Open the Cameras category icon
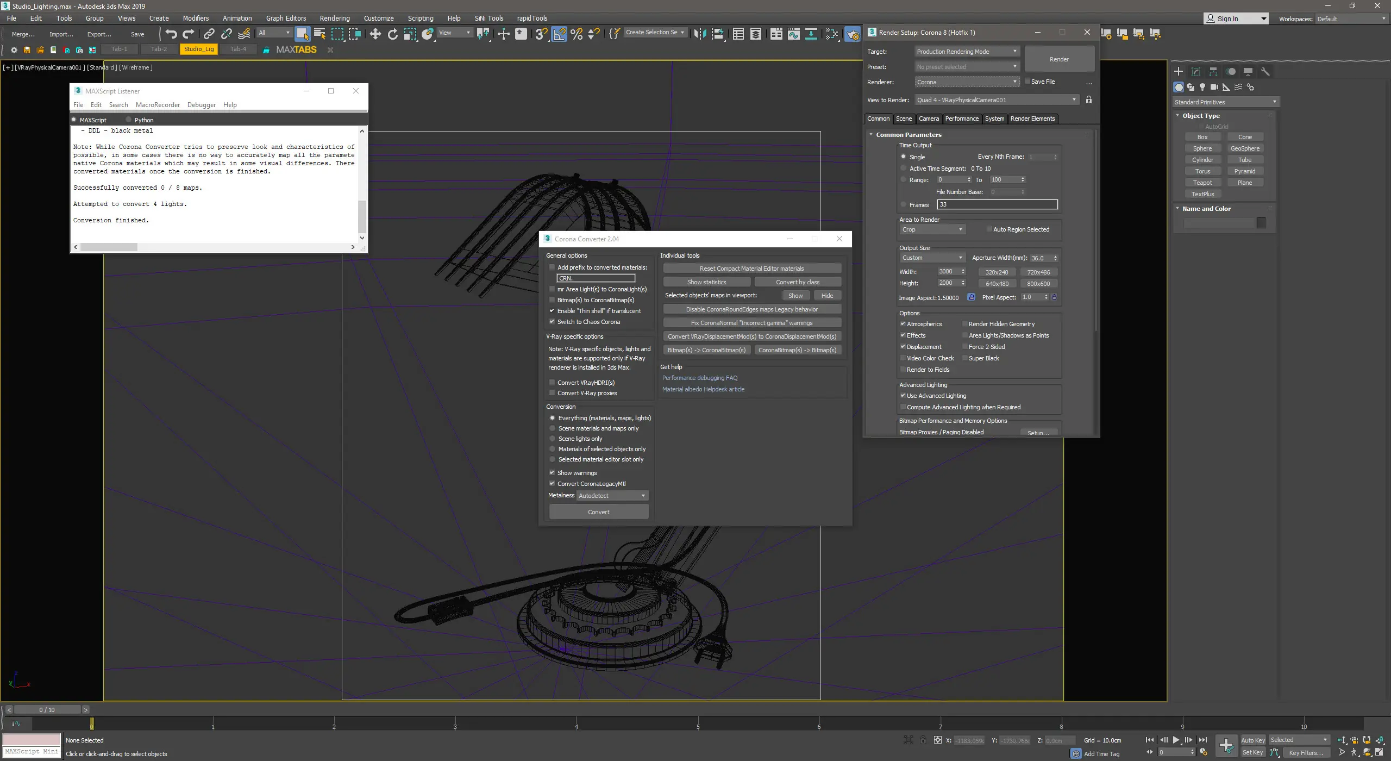Screen dimensions: 1391x761 [1214, 87]
